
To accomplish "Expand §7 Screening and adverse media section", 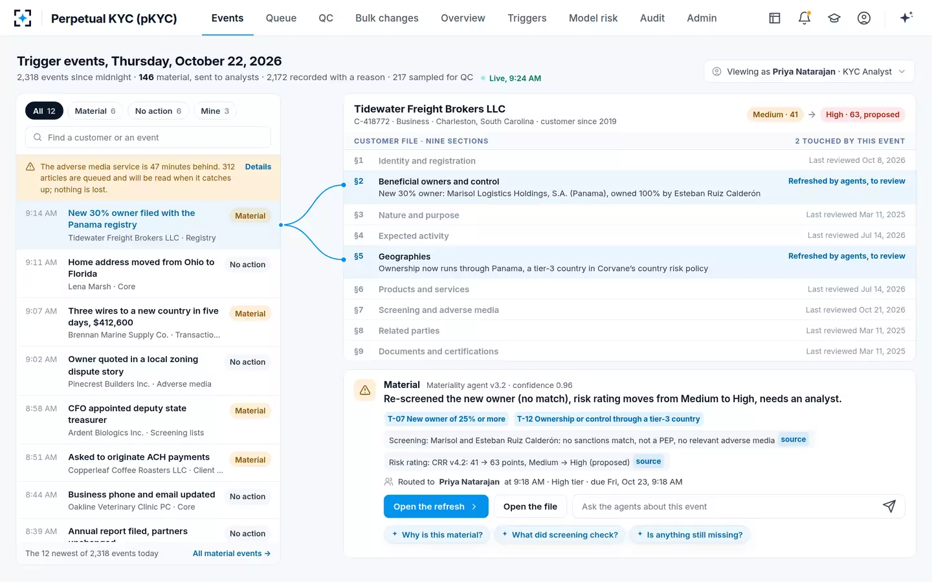I will click(630, 310).
